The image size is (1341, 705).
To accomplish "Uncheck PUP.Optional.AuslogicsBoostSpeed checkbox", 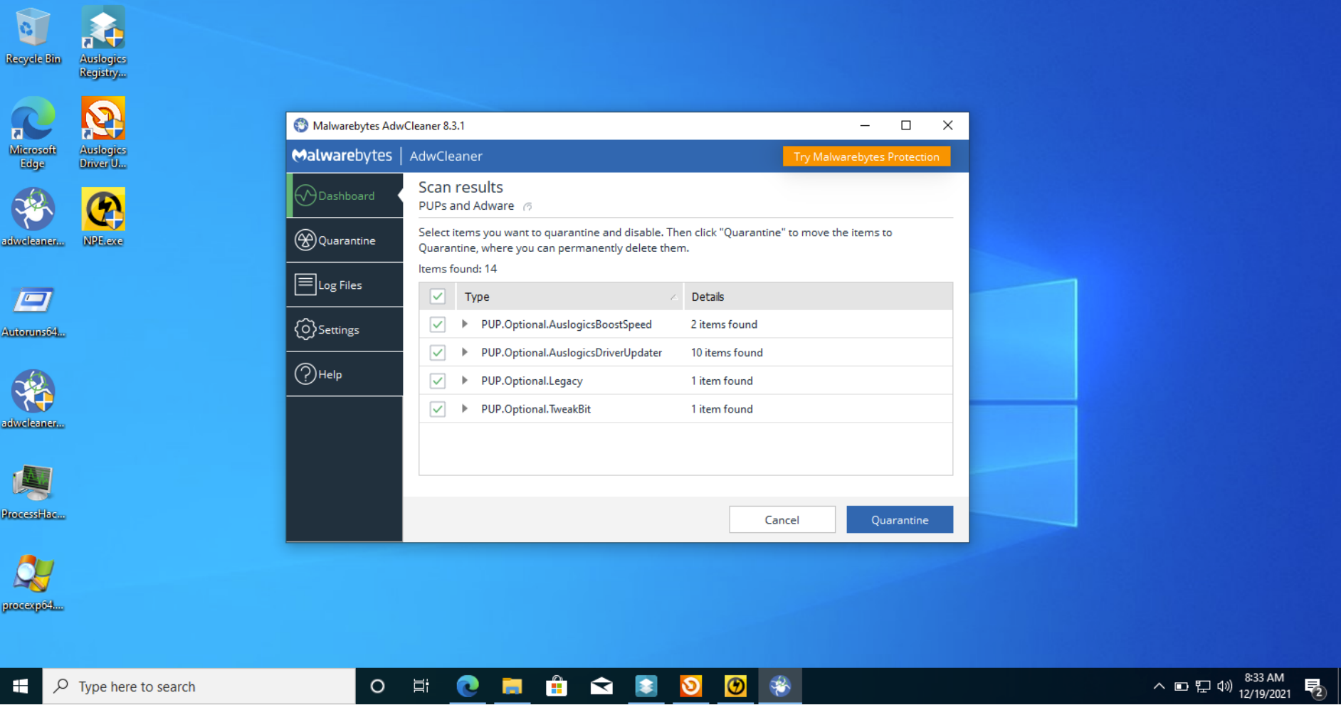I will 438,324.
